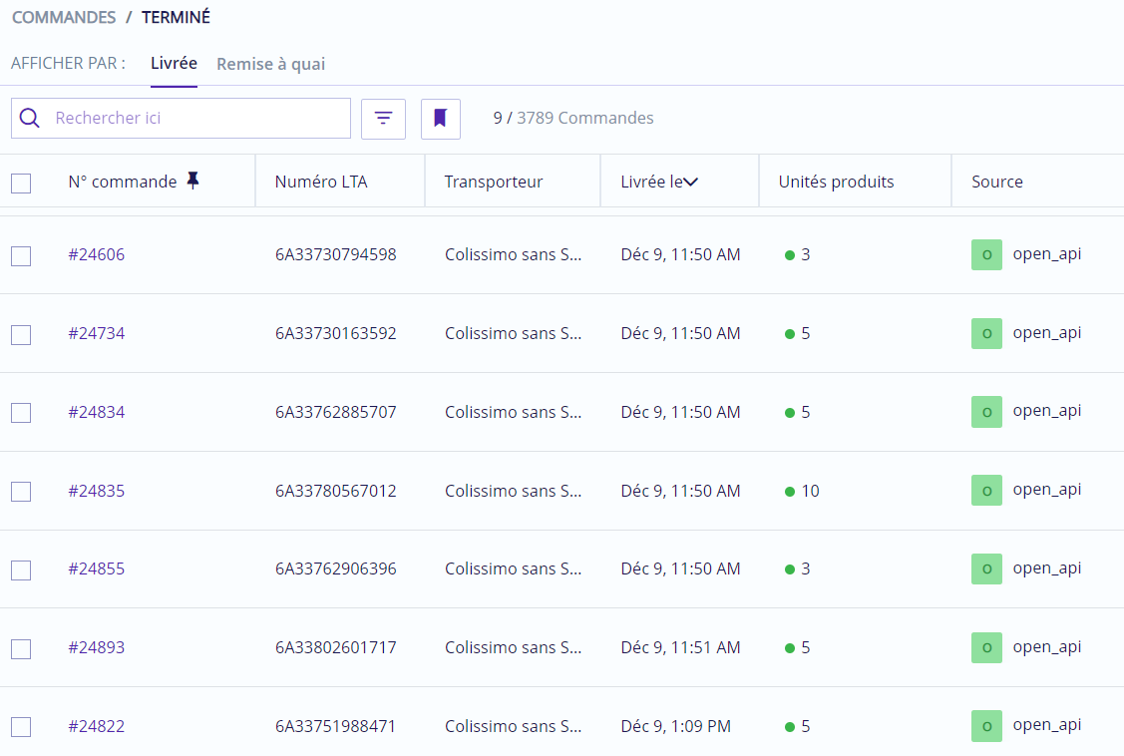Click the bookmark saved views icon
Image resolution: width=1124 pixels, height=756 pixels.
[x=440, y=119]
